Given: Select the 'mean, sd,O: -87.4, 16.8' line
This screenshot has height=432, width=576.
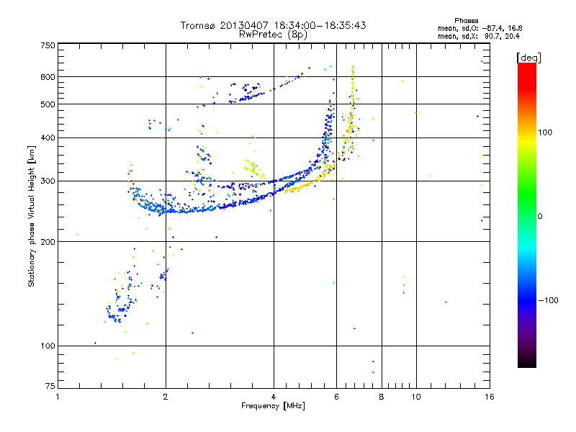Looking at the screenshot, I should pyautogui.click(x=480, y=28).
